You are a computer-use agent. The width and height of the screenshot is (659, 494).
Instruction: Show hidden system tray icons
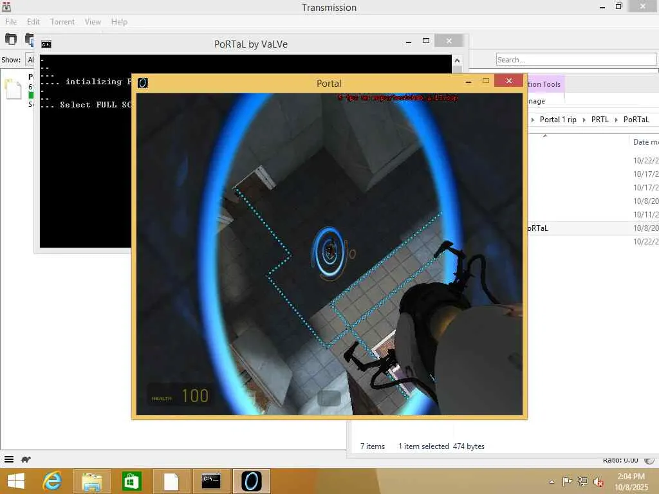552,482
